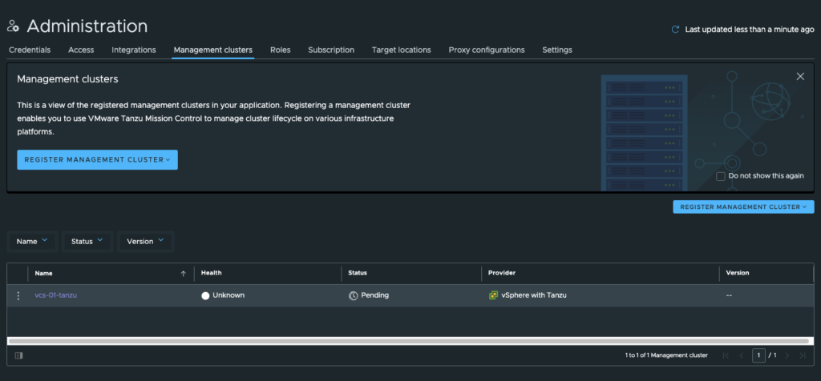Image resolution: width=821 pixels, height=381 pixels.
Task: Open the Settings tab
Action: pyautogui.click(x=557, y=50)
